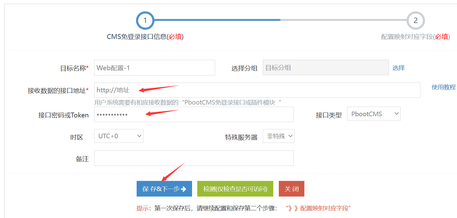Screen dimensions: 457x218
Task: Click the 接收数据的接口地址 input field
Action: click(x=257, y=90)
